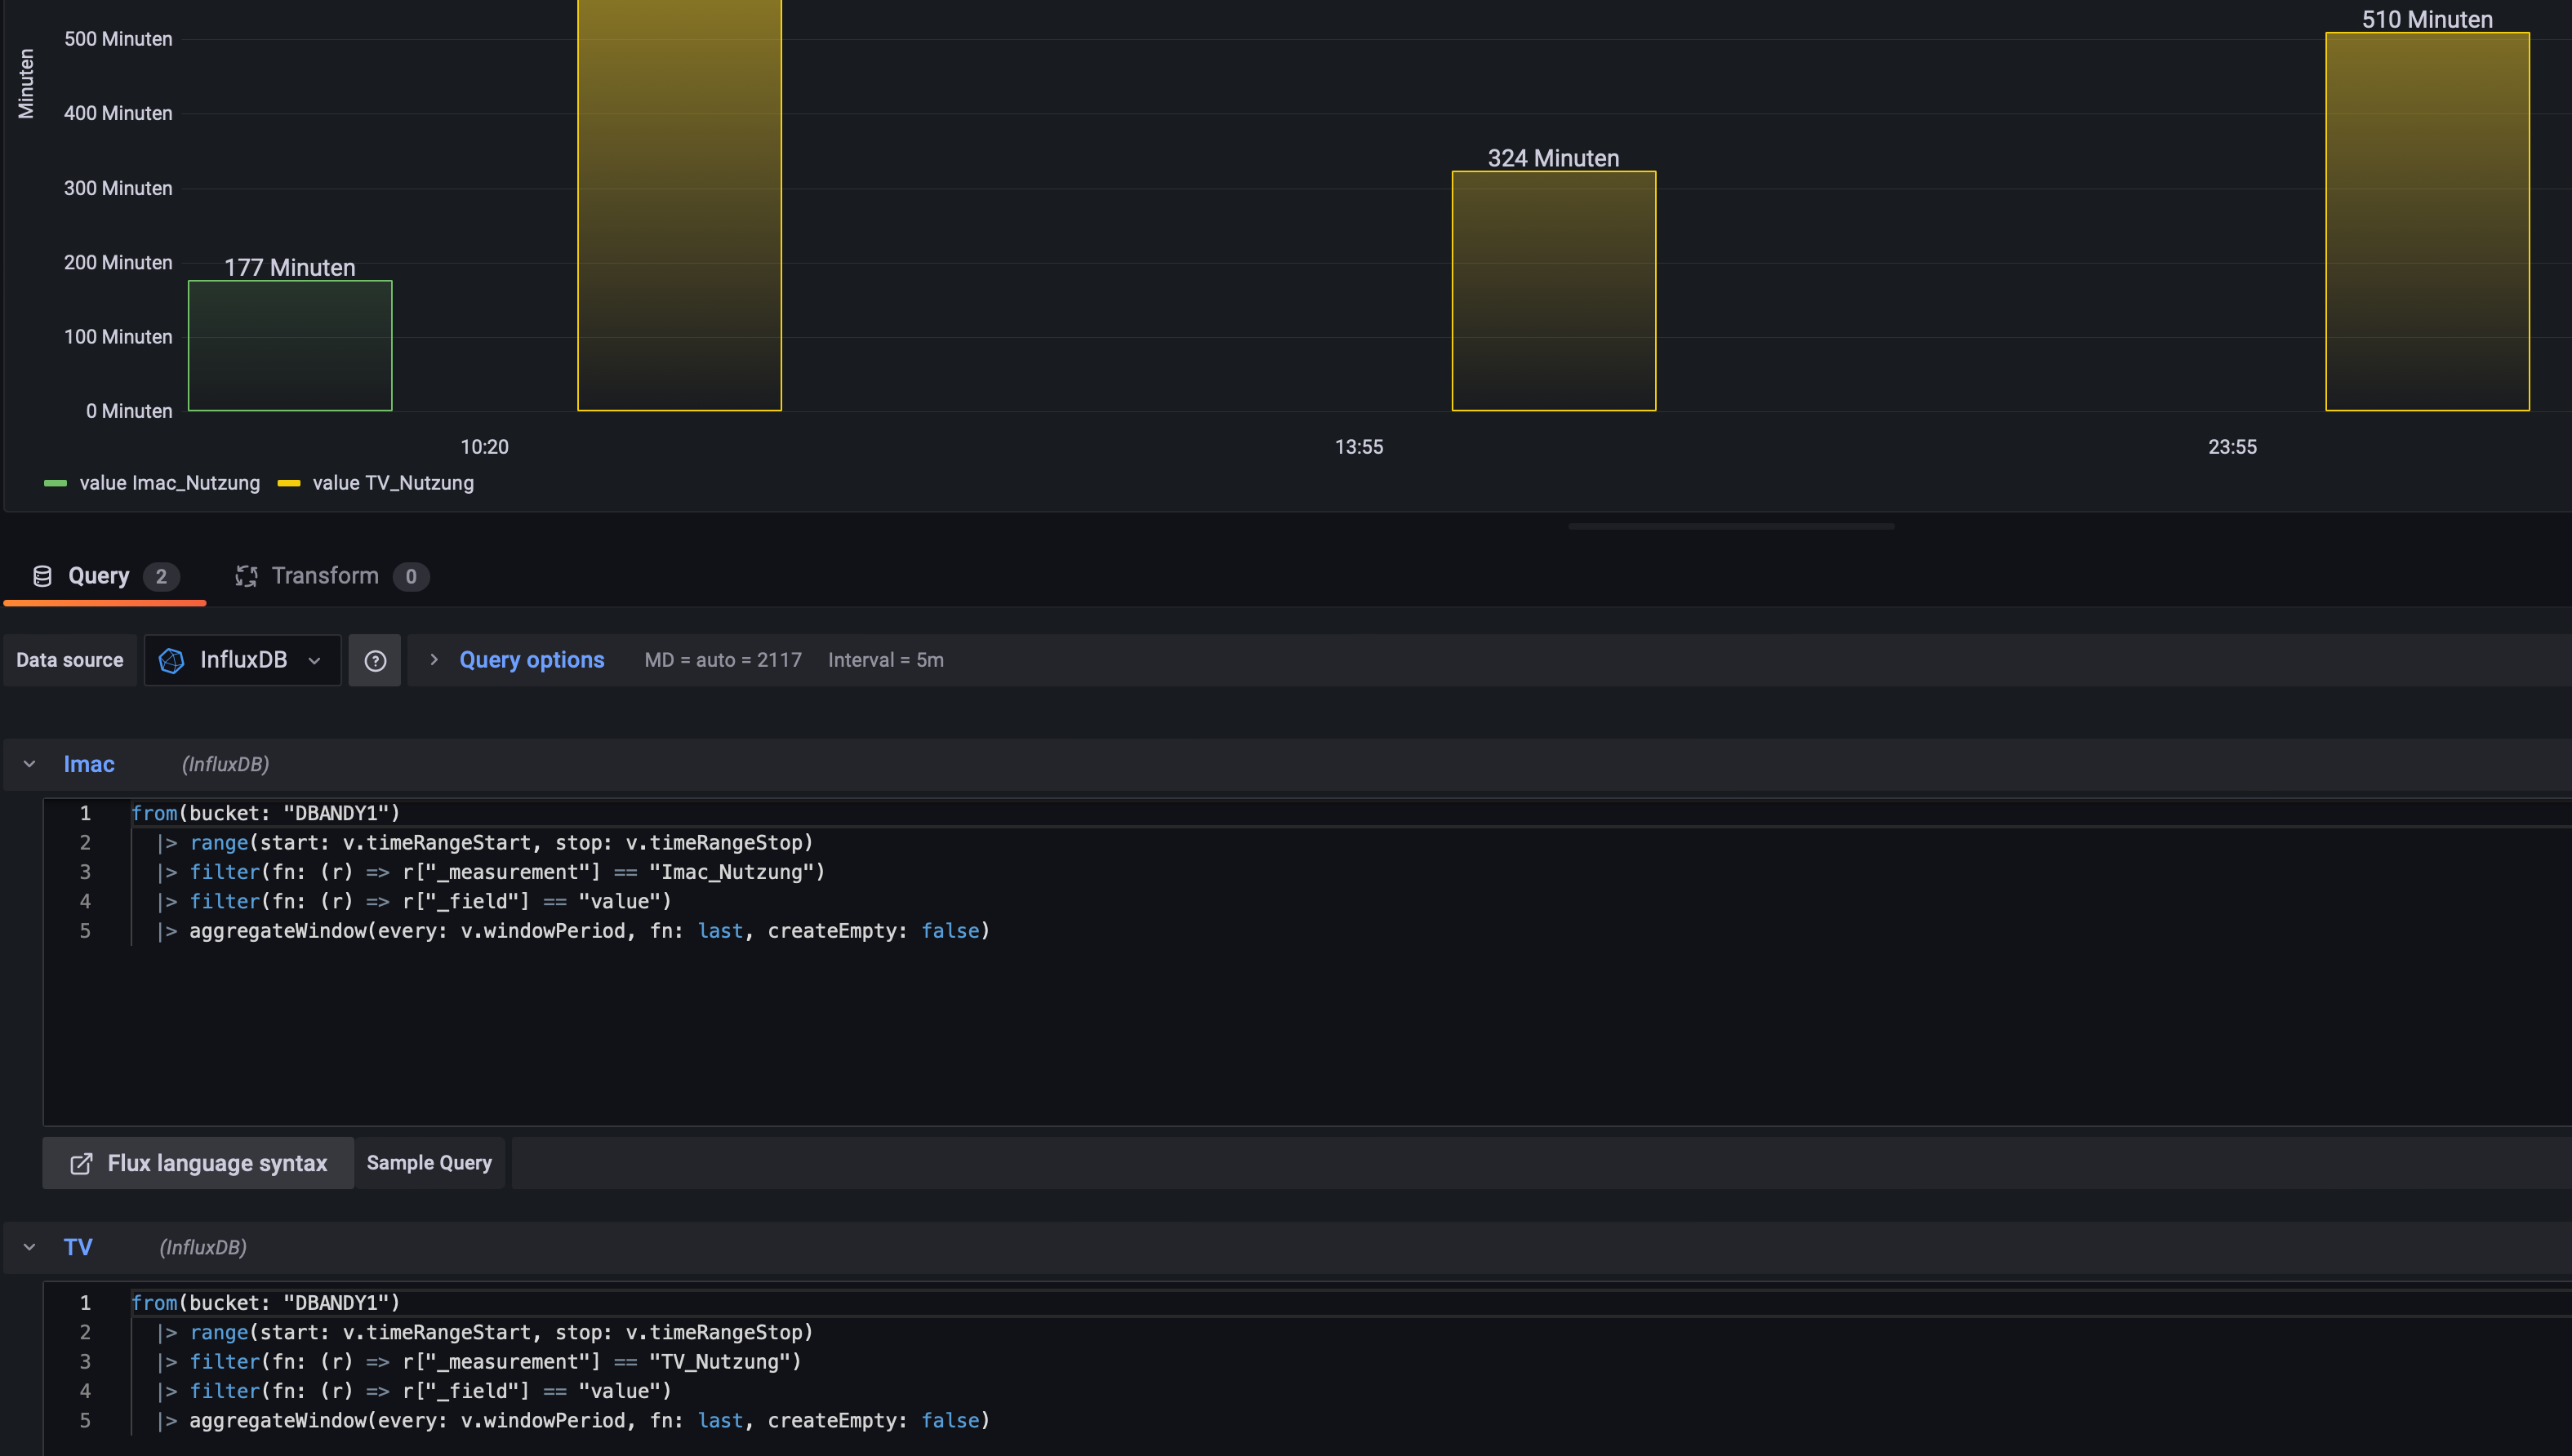2572x1456 pixels.
Task: Open the InfluxDB data source dropdown
Action: pos(243,660)
